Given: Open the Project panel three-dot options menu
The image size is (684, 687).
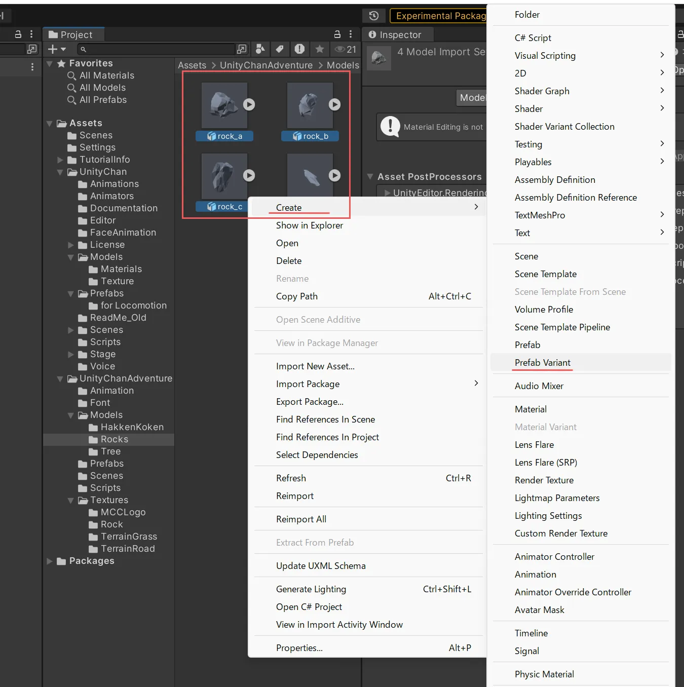Looking at the screenshot, I should point(351,34).
